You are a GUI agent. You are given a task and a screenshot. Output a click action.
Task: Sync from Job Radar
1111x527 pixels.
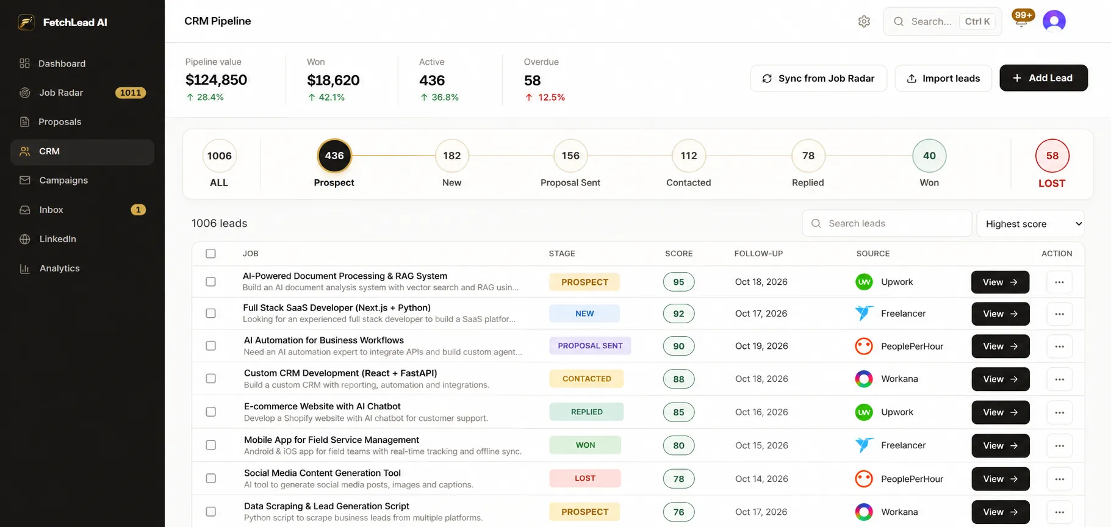pyautogui.click(x=818, y=78)
